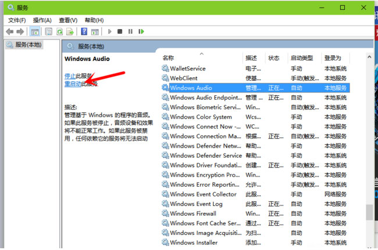This screenshot has width=378, height=250.
Task: Click the vertical scrollbar thumb of services list
Action: coord(369,212)
